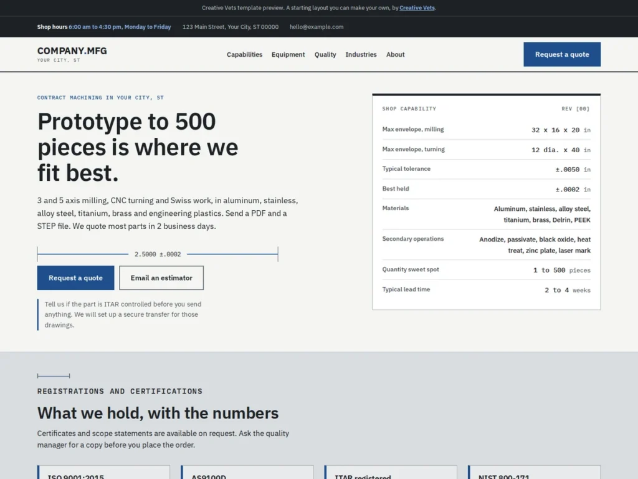The image size is (638, 479).
Task: Click the 32 x 16 x 20 in value
Action: tap(561, 130)
